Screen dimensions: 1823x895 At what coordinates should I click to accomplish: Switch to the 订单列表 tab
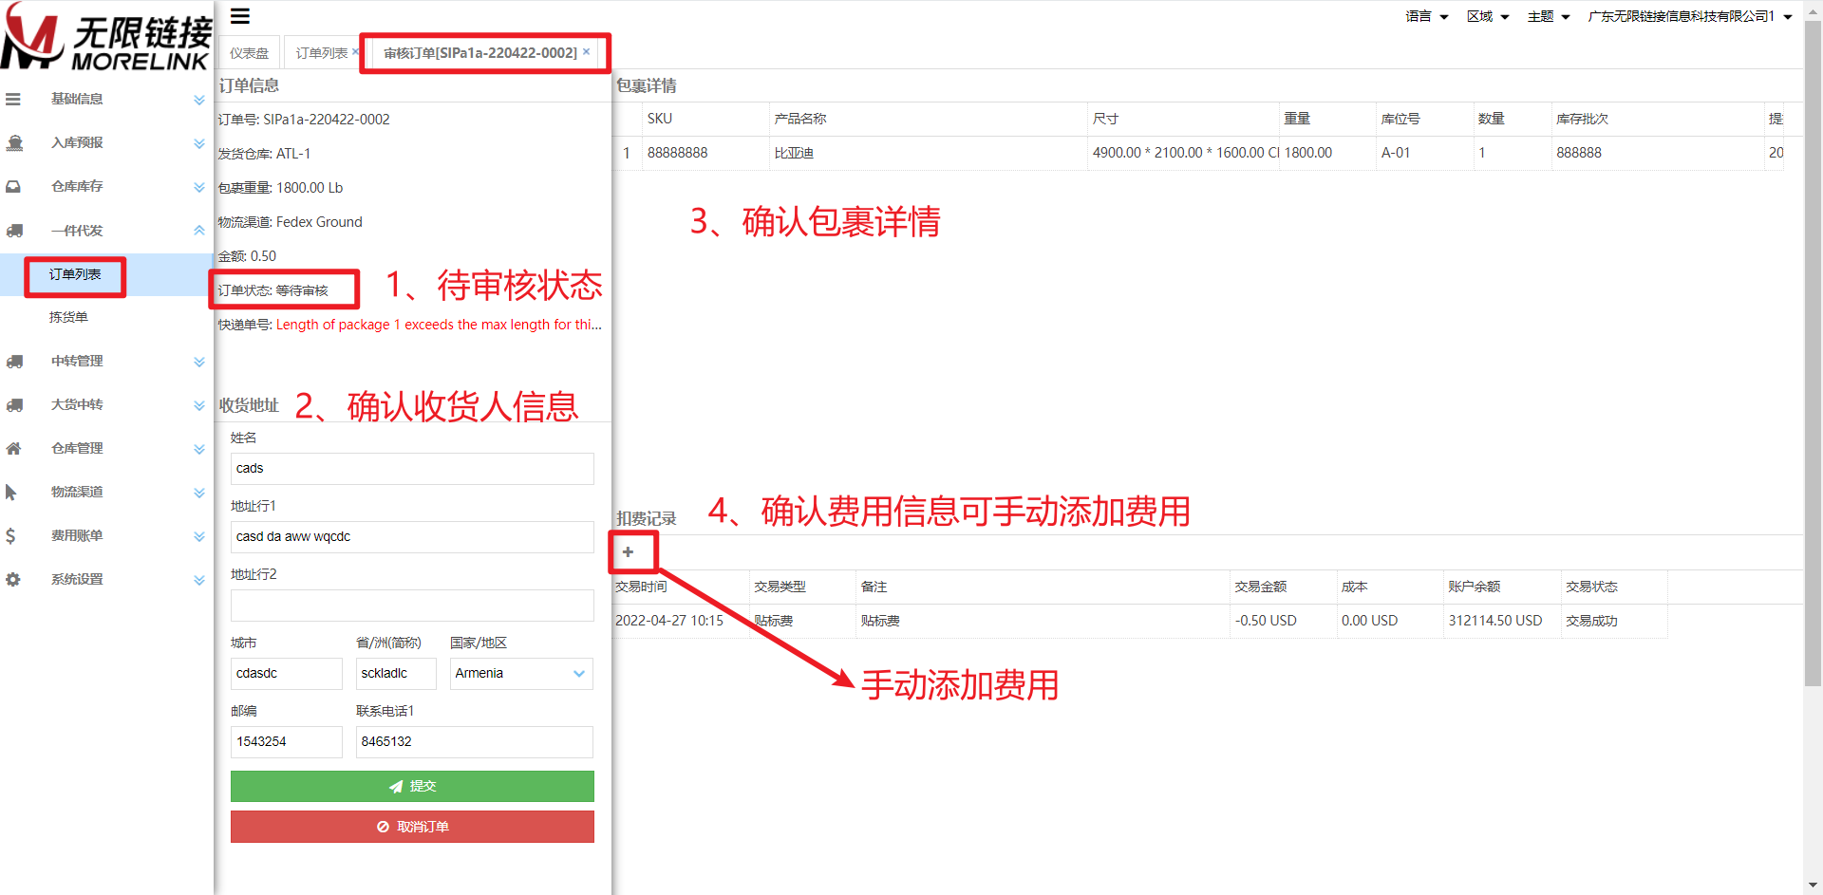click(x=321, y=53)
